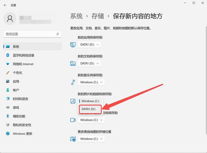Open the new documents save location dropdown
This screenshot has width=207, height=153.
click(89, 63)
